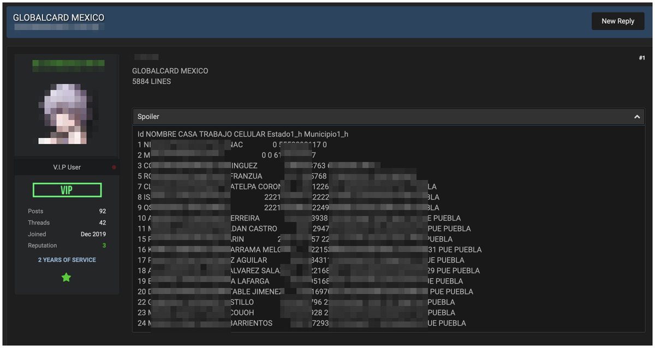Click the Reputation value 3
This screenshot has height=348, width=655.
tap(104, 245)
